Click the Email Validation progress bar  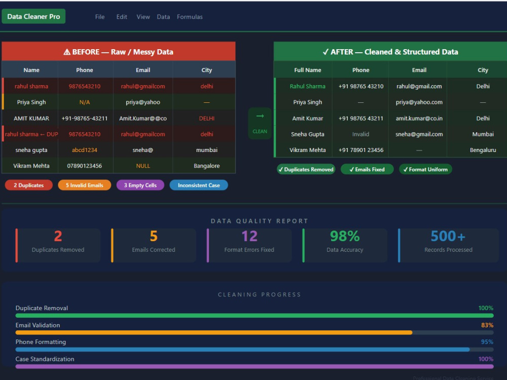255,332
